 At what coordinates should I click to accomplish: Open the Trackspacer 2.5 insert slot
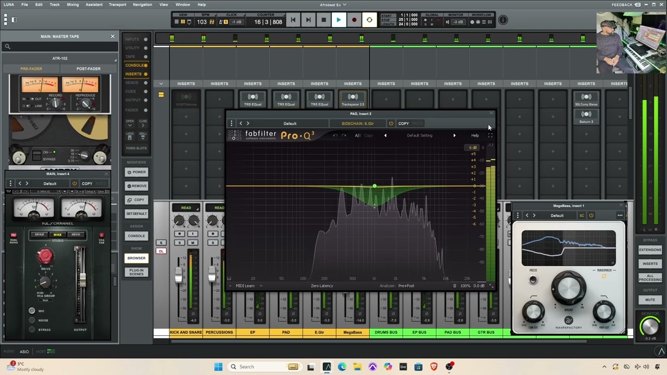[353, 99]
